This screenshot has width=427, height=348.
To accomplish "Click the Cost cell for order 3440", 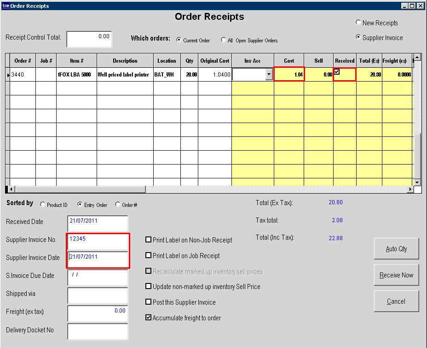I will tap(289, 74).
